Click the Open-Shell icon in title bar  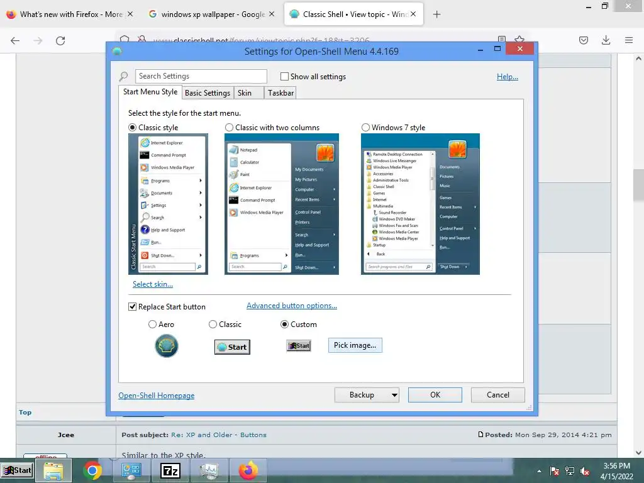tap(118, 52)
